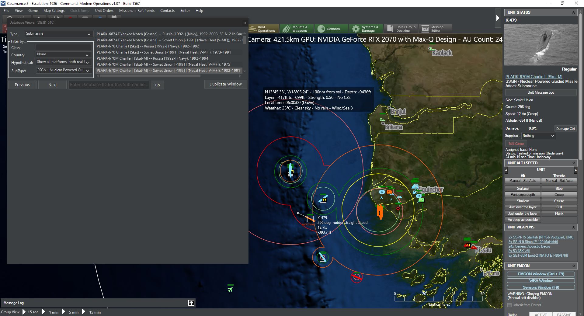Set depth to Periscope depth
Image resolution: width=584 pixels, height=316 pixels.
523,195
